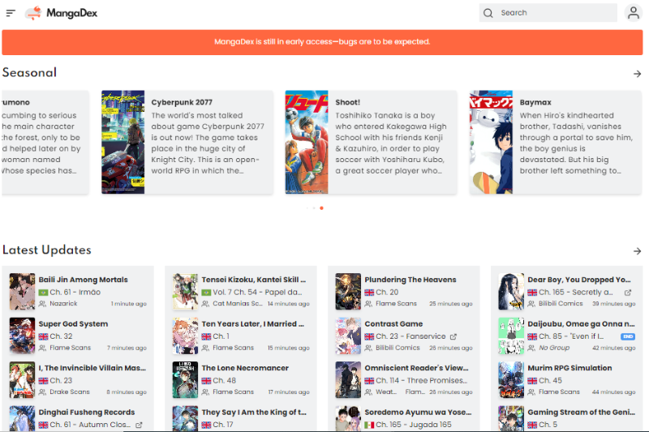Click group icon beside Drake Scans
The image size is (649, 432).
click(x=42, y=392)
